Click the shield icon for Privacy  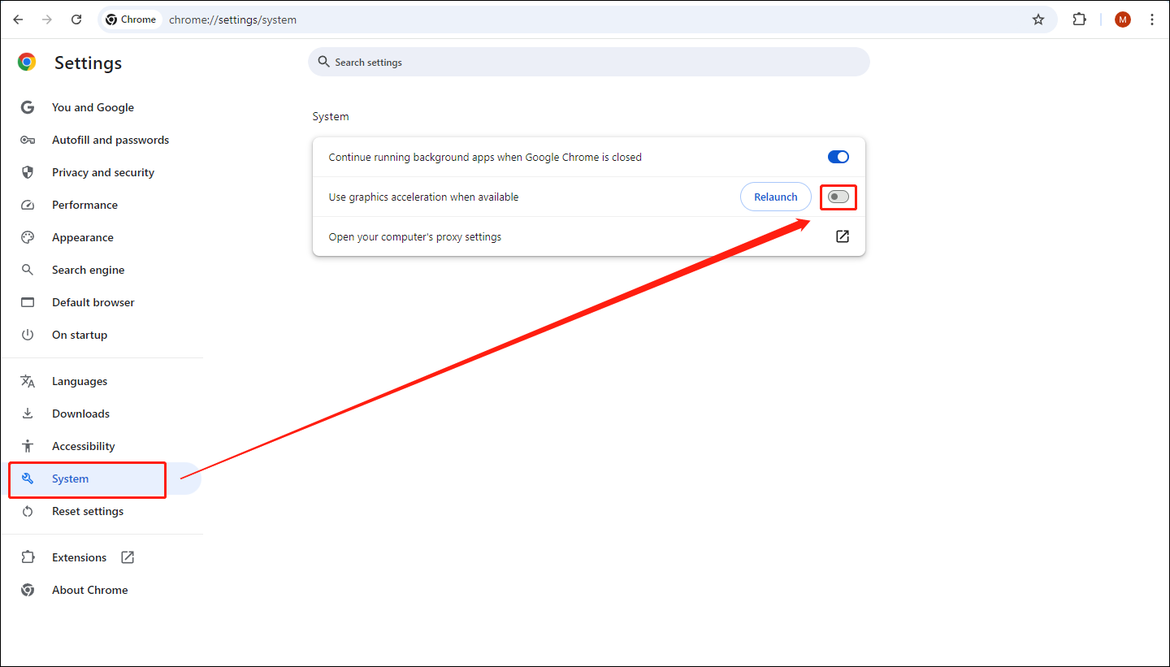click(x=28, y=172)
